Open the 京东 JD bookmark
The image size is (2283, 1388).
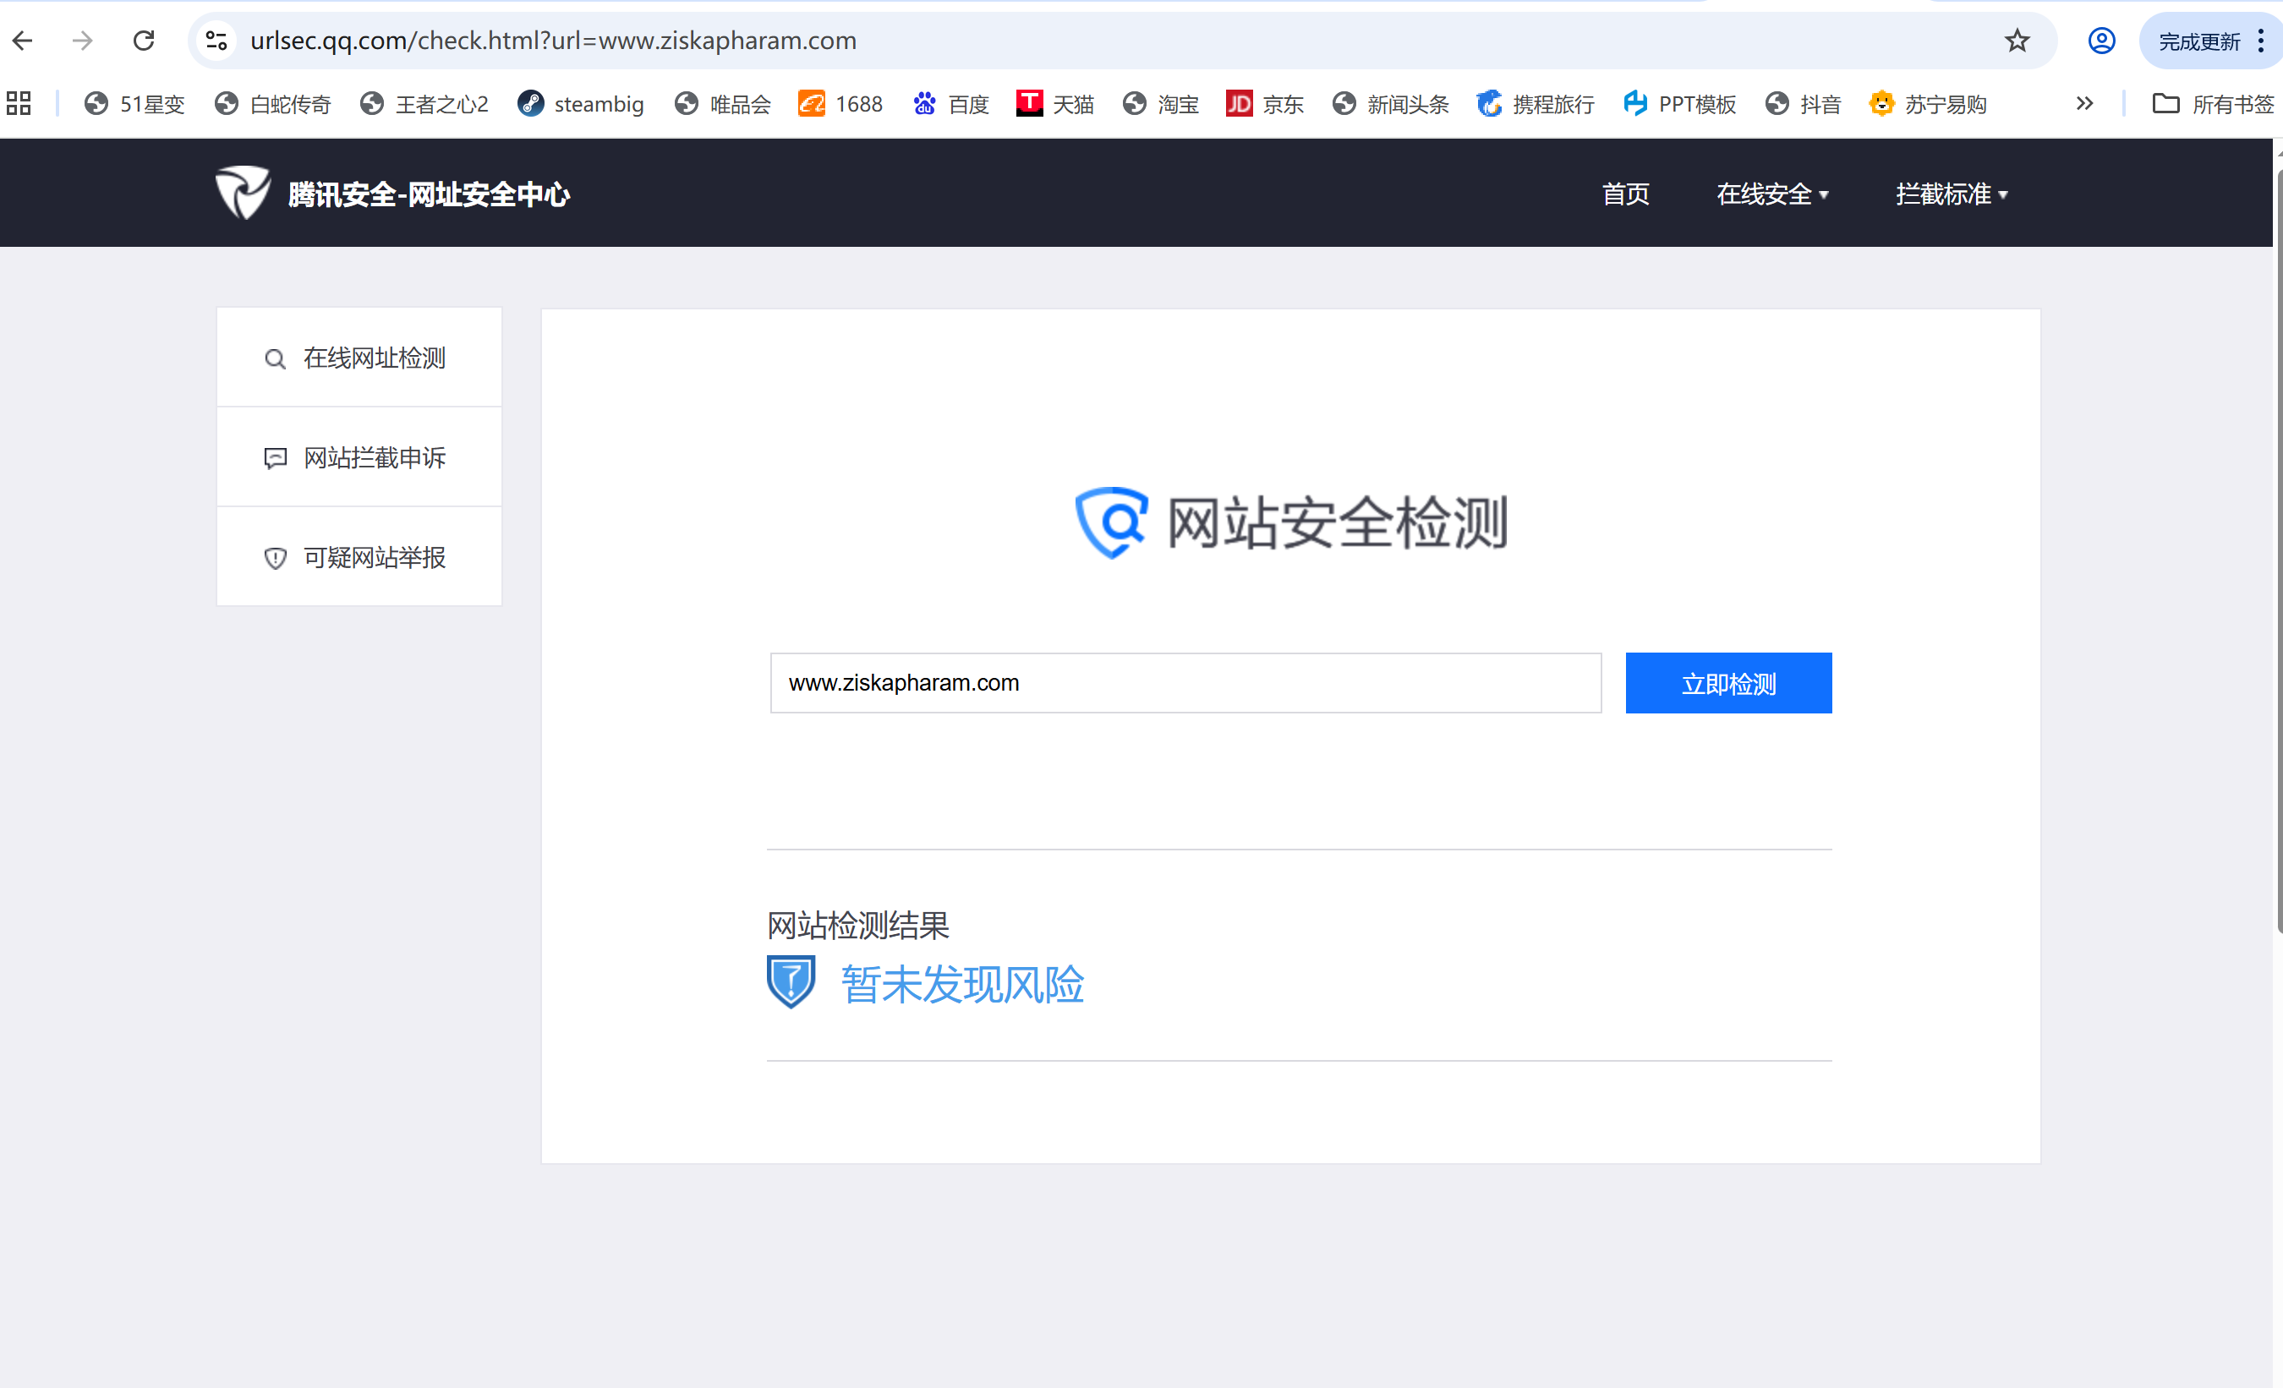point(1264,104)
